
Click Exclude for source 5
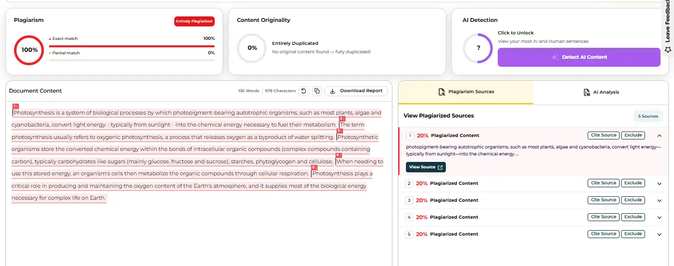tap(633, 234)
